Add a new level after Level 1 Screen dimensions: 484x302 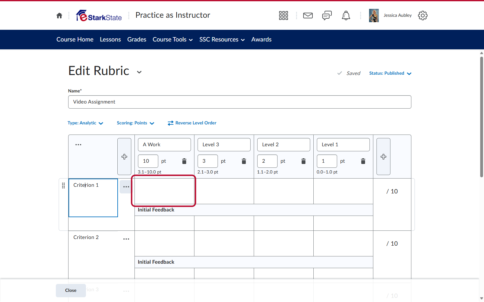point(383,157)
